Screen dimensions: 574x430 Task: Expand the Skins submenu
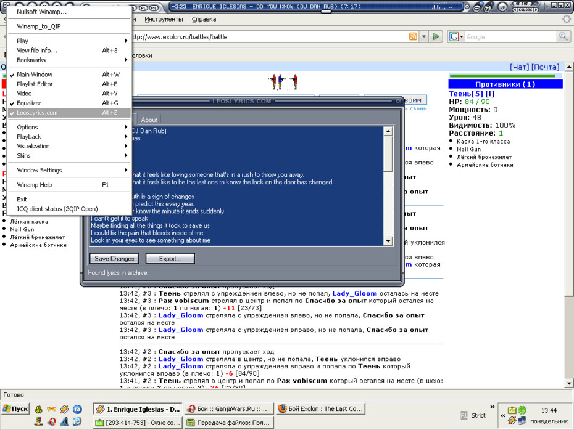[x=69, y=156]
